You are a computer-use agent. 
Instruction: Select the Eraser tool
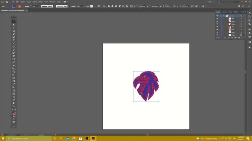pyautogui.click(x=14, y=56)
